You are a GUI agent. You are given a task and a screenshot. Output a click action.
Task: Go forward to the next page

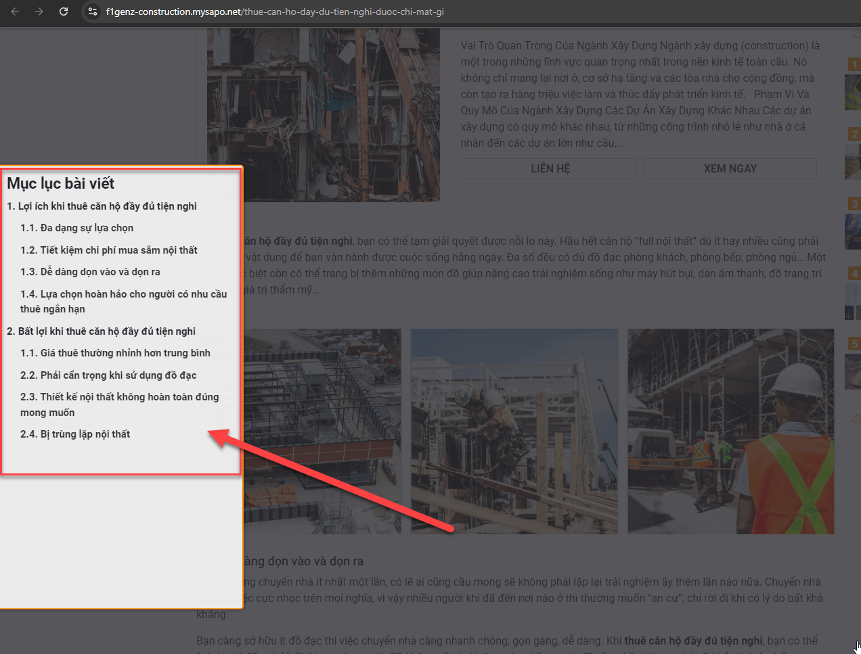(39, 11)
